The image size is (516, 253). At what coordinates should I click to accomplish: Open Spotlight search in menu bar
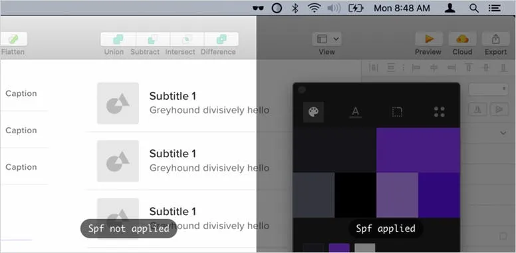474,8
